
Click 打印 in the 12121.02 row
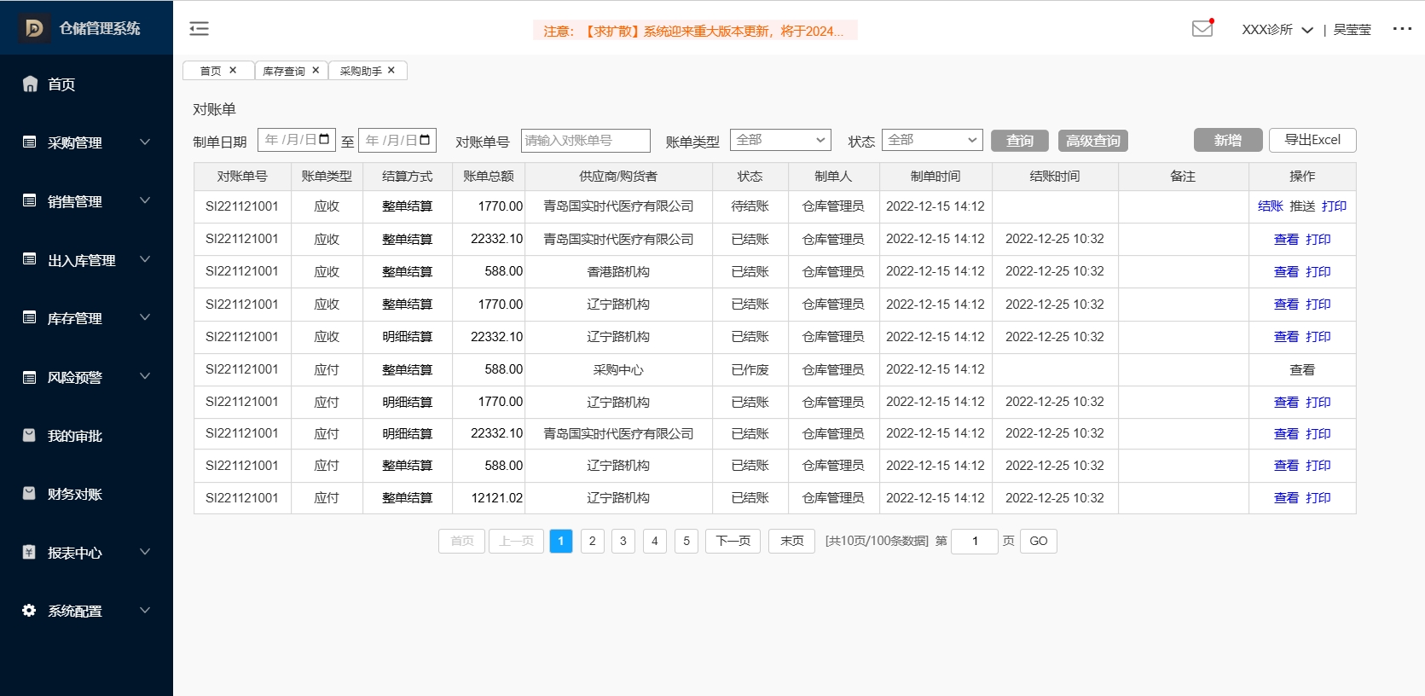tap(1318, 497)
